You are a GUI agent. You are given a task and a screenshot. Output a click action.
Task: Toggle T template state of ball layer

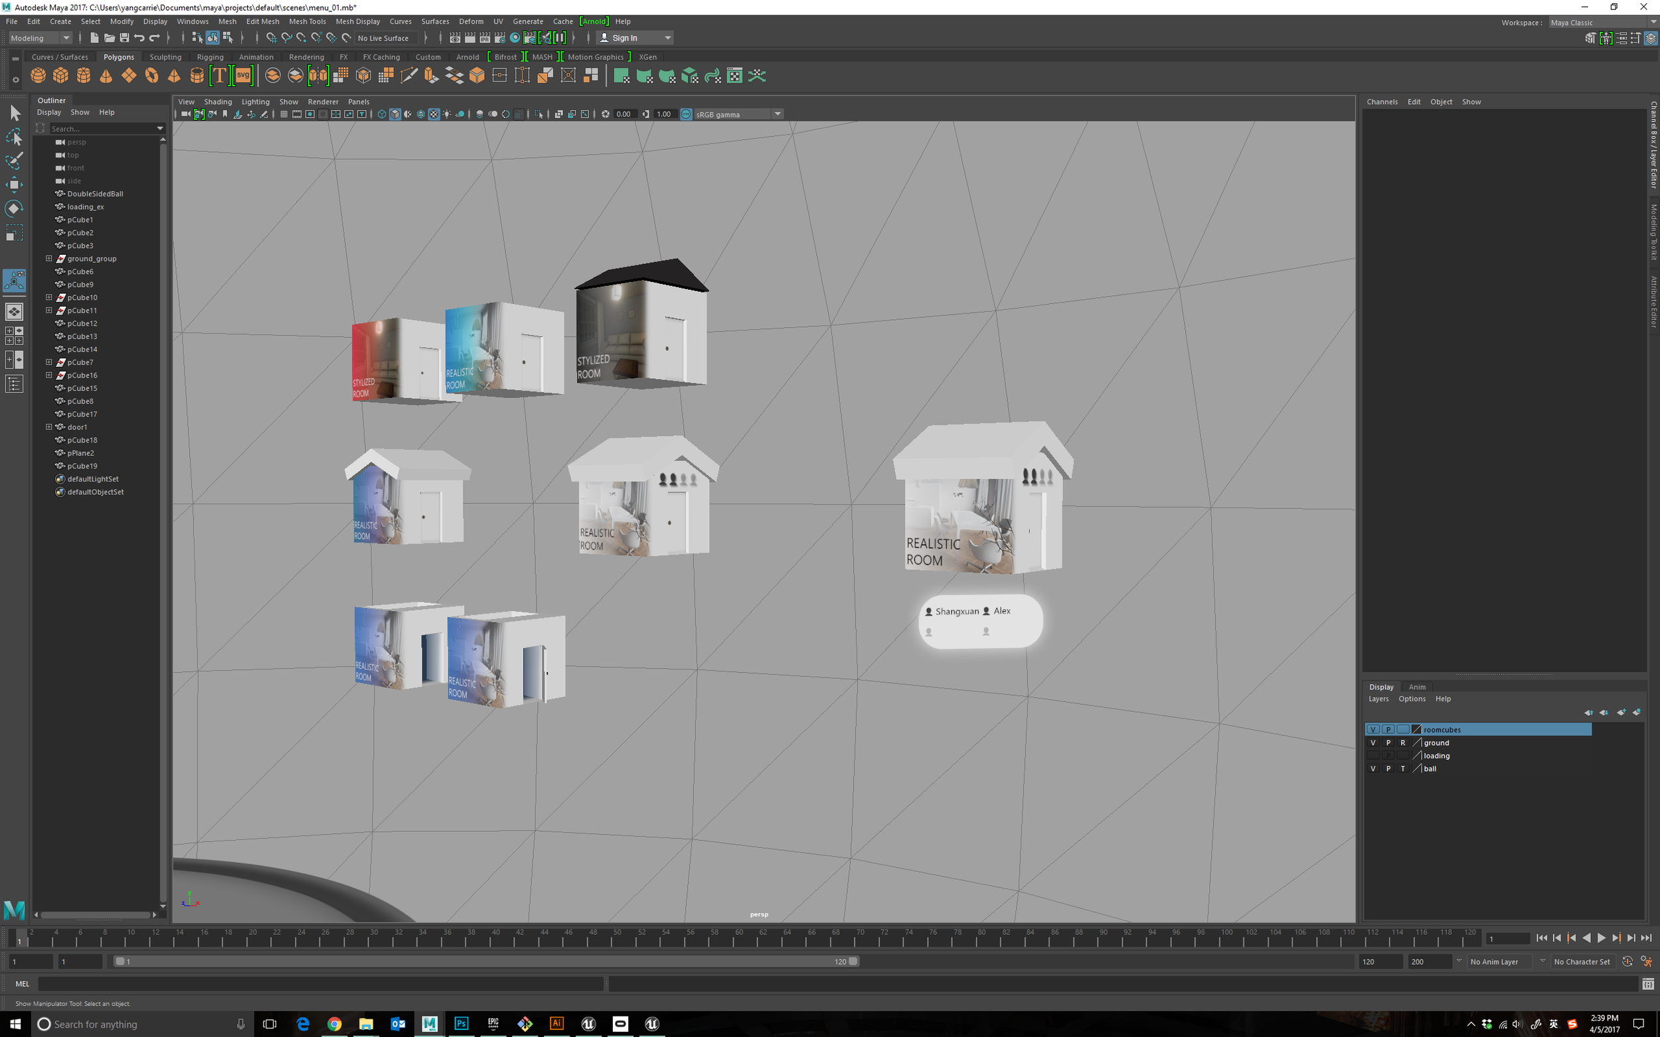pos(1402,768)
